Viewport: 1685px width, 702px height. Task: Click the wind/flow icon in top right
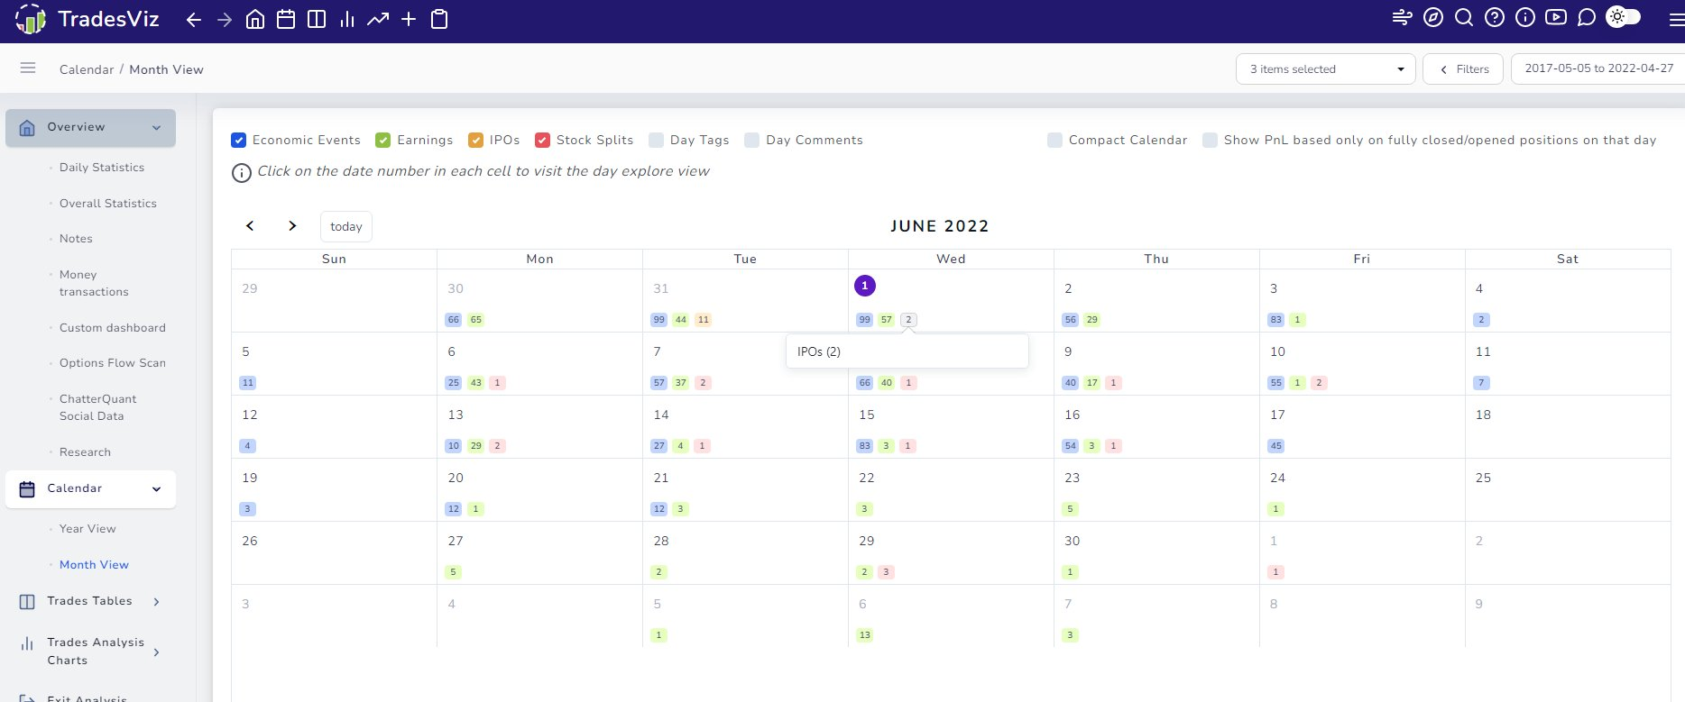(1403, 17)
